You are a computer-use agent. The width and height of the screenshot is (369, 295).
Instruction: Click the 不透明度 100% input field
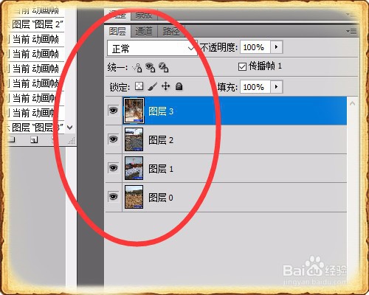pos(255,47)
